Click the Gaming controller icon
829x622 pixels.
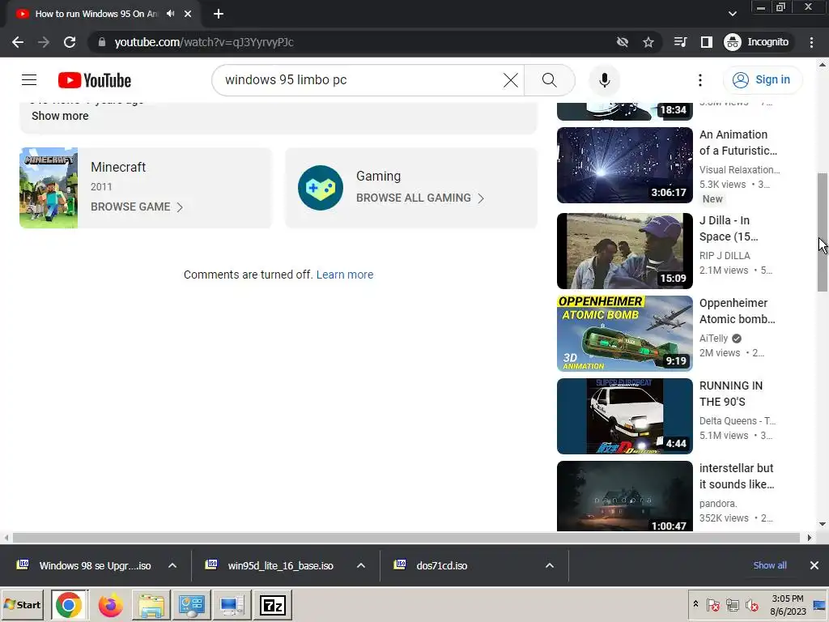click(x=321, y=188)
